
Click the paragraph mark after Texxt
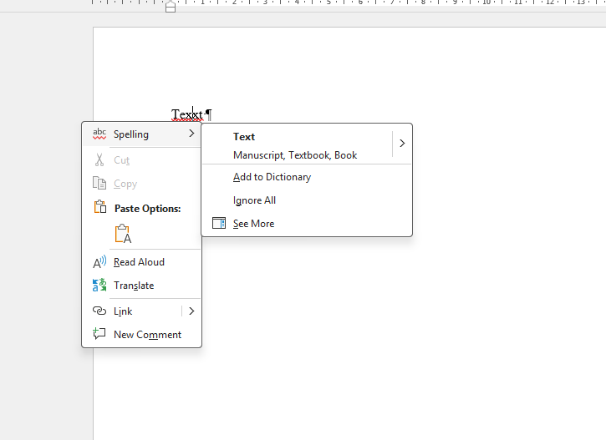click(209, 114)
